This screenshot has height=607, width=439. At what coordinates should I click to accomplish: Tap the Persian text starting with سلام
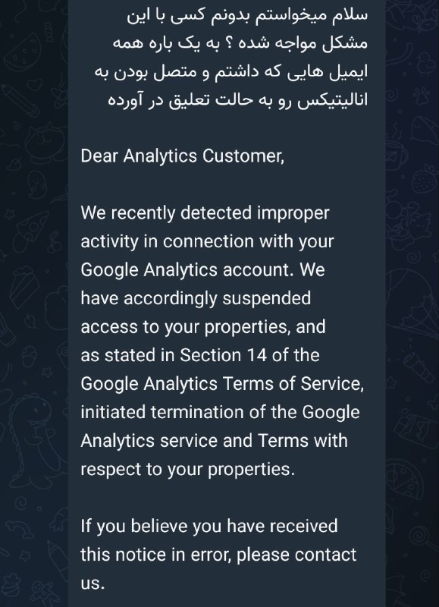[x=247, y=16]
